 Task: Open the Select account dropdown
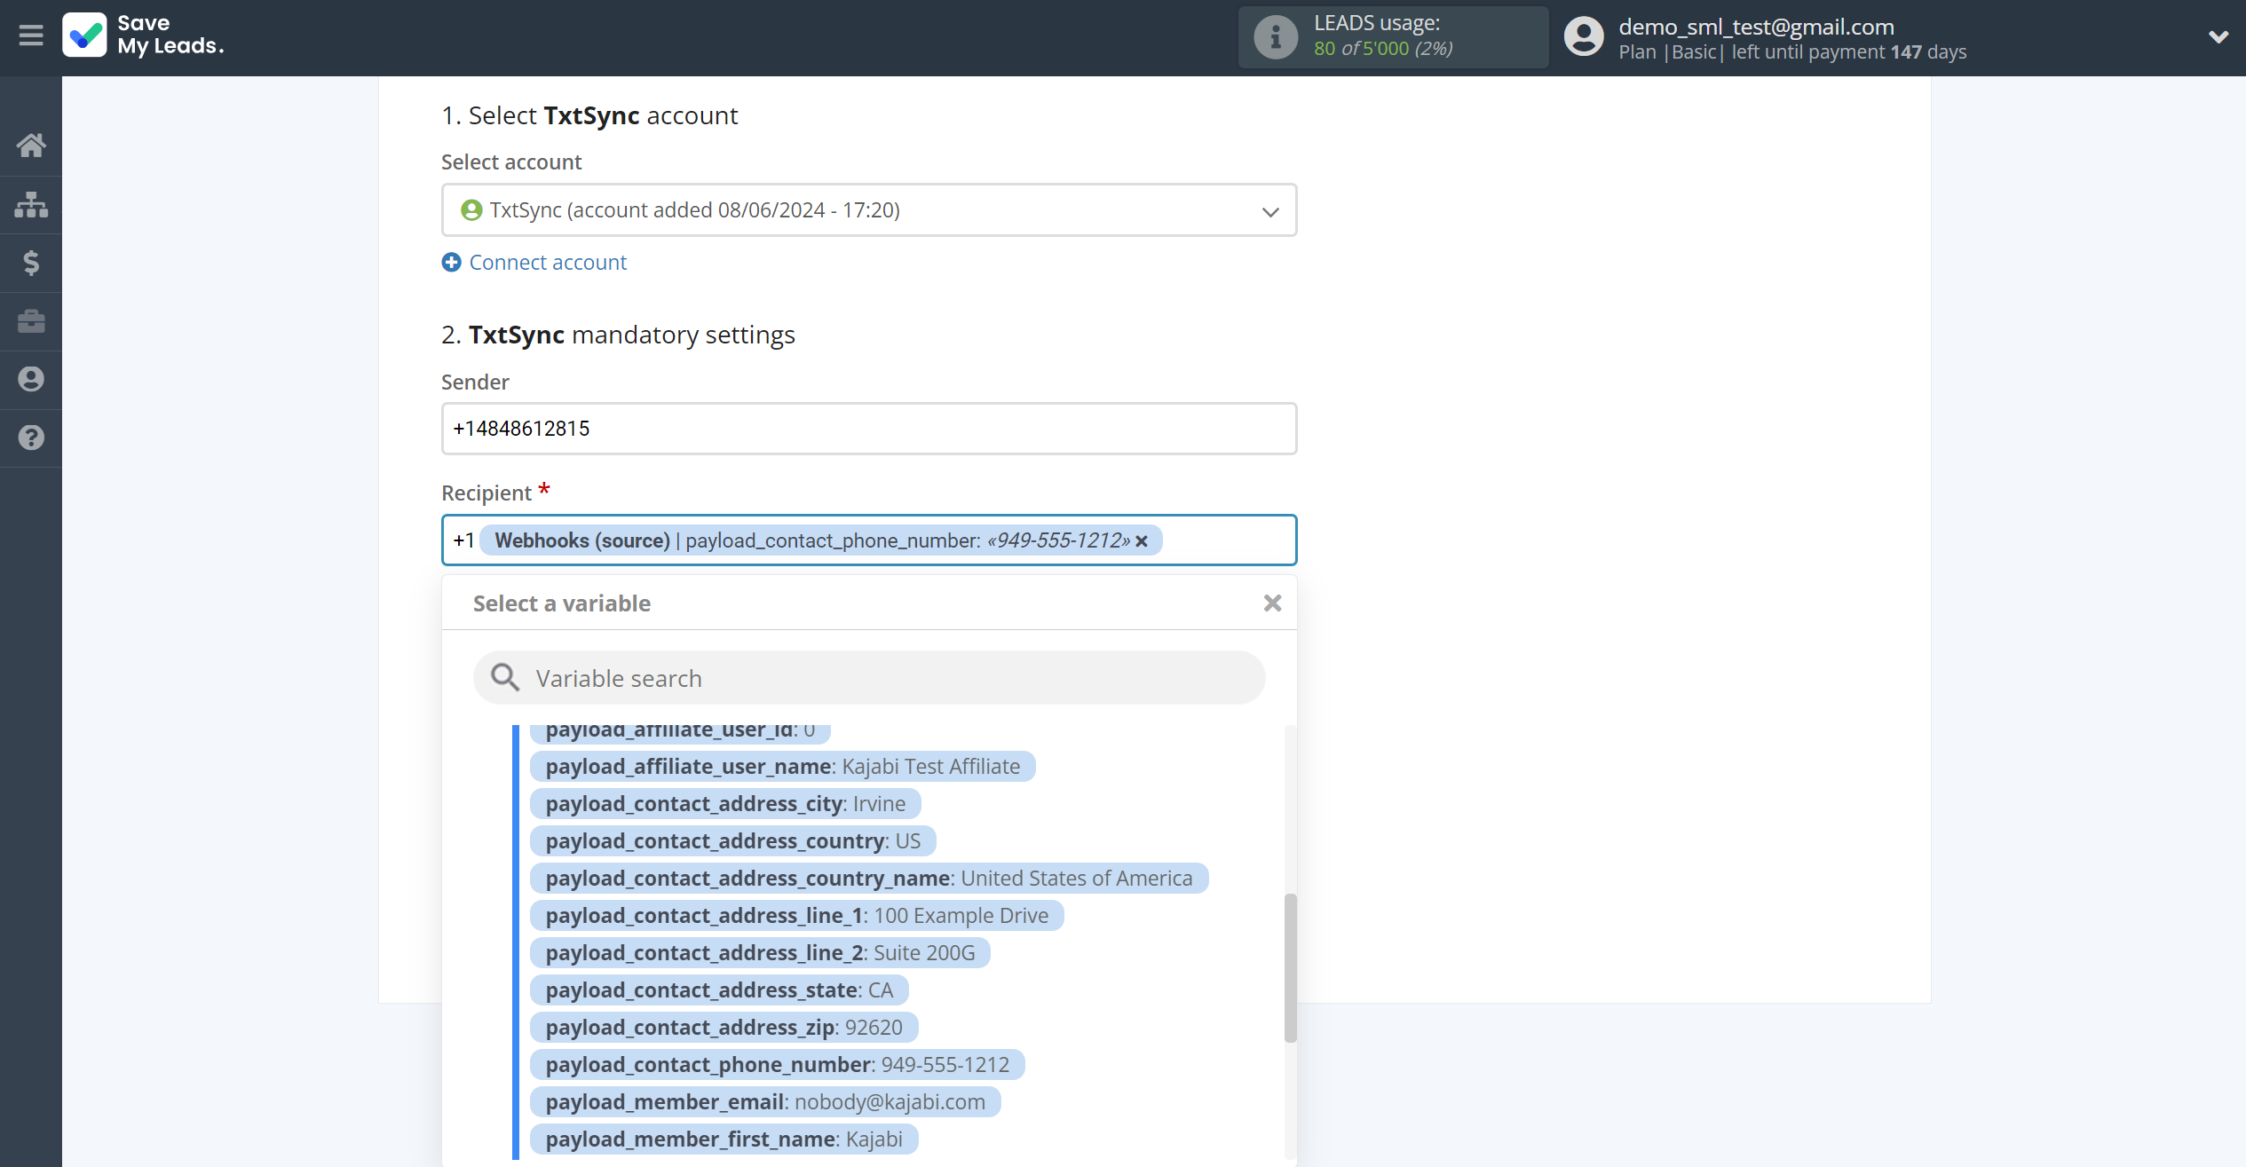tap(869, 210)
